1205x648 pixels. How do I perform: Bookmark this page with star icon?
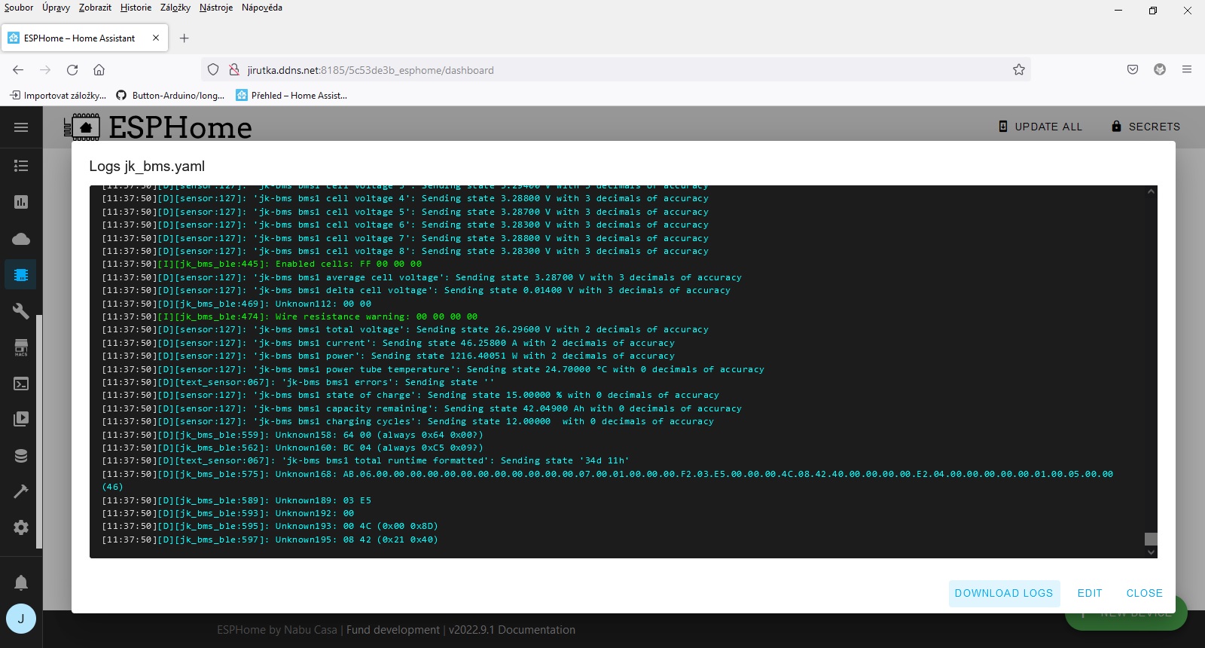pos(1019,70)
